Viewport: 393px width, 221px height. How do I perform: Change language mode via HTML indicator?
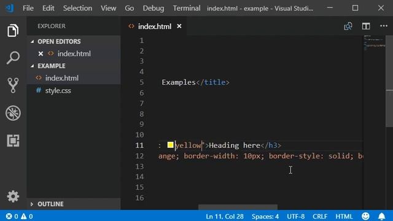tap(344, 216)
